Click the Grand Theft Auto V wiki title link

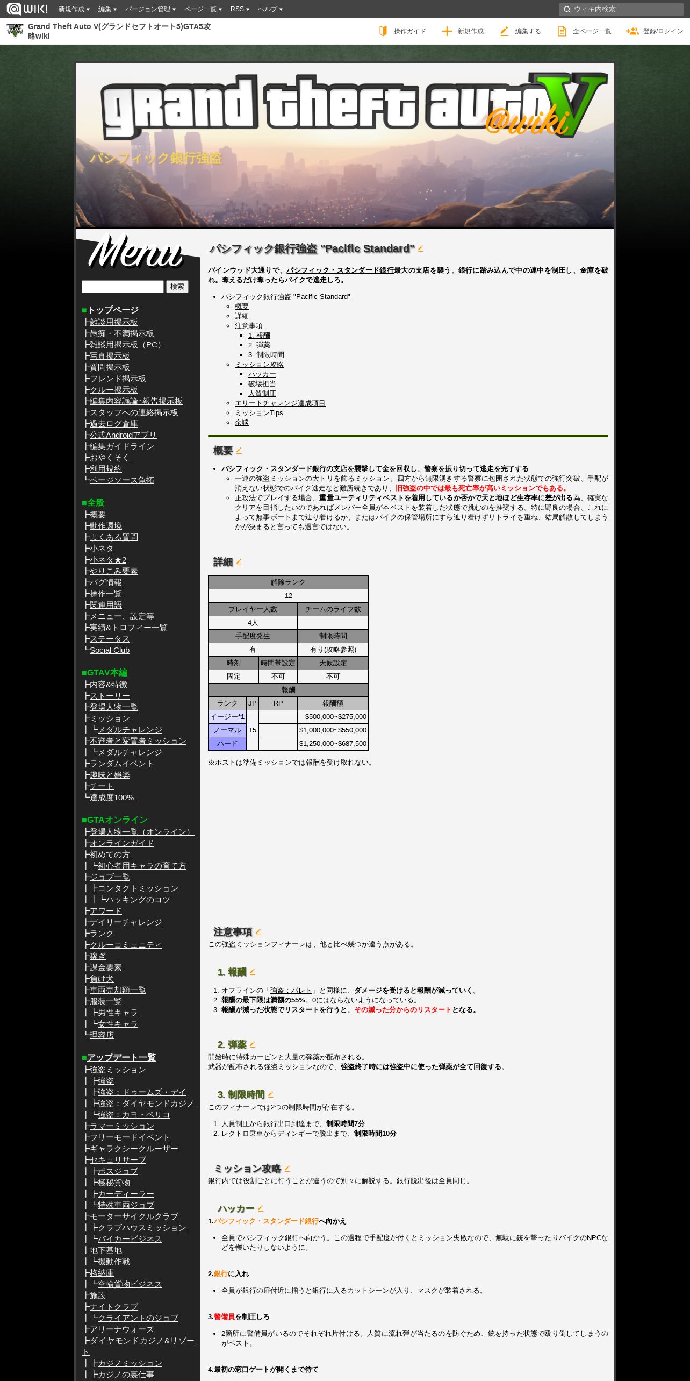[119, 31]
